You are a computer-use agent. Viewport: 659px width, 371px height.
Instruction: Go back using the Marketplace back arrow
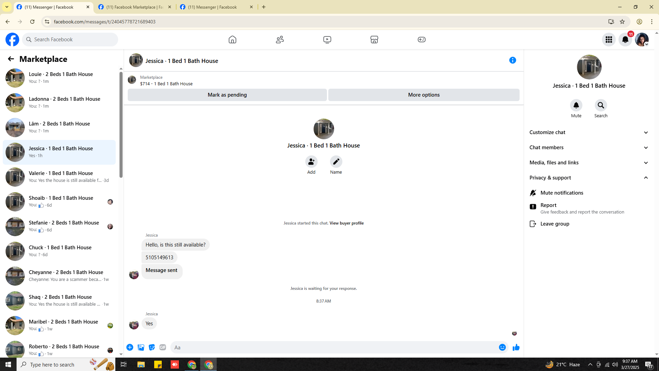click(x=11, y=59)
